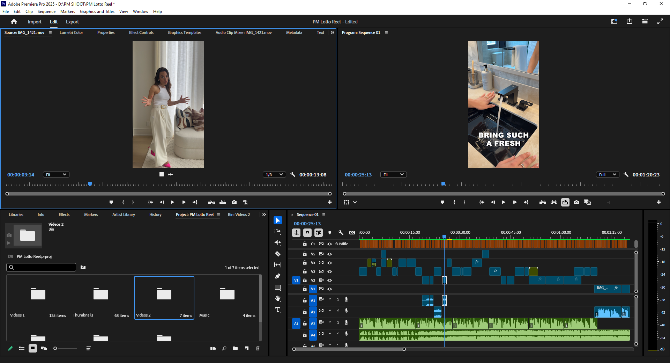
Task: Switch Project panel to icon view
Action: (x=33, y=348)
